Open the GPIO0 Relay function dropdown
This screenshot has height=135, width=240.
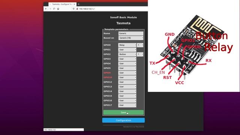click(127, 45)
